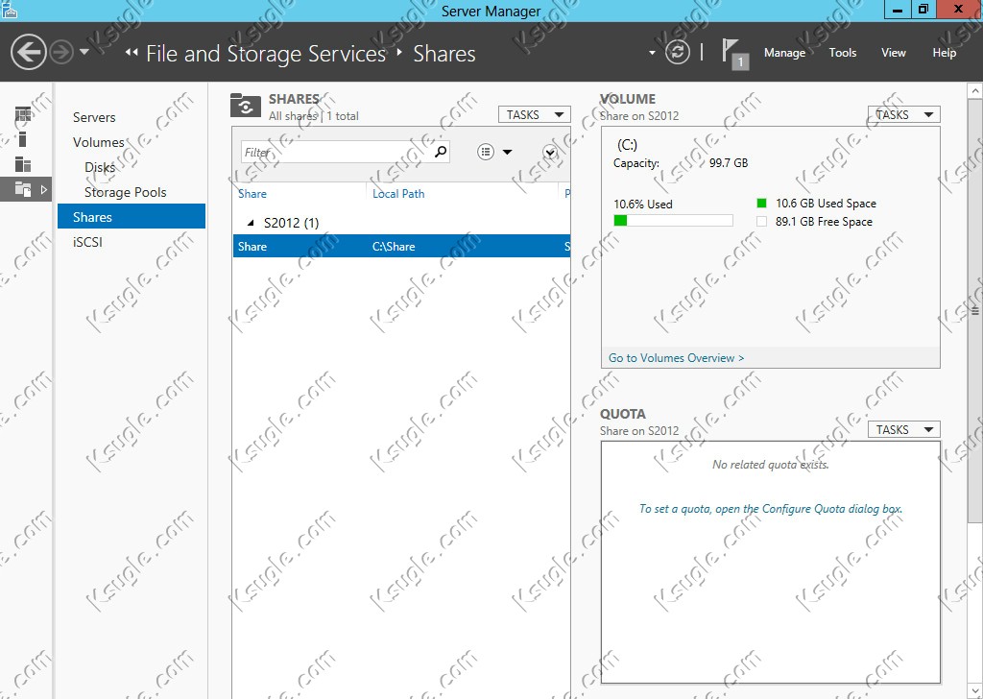The width and height of the screenshot is (983, 699).
Task: Collapse the S2012 (1) group
Action: click(251, 223)
